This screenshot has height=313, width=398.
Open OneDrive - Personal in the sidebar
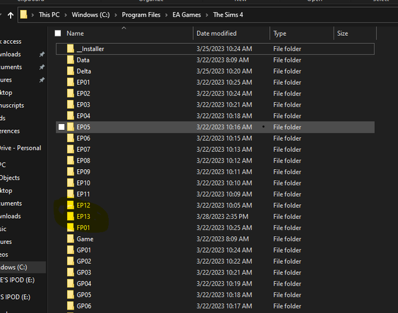pyautogui.click(x=21, y=148)
